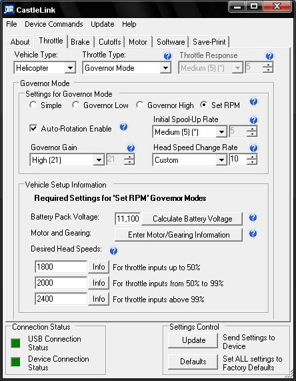This screenshot has height=381, width=296.
Task: Open help for Initial Spool-Up Rate
Action: (x=253, y=120)
